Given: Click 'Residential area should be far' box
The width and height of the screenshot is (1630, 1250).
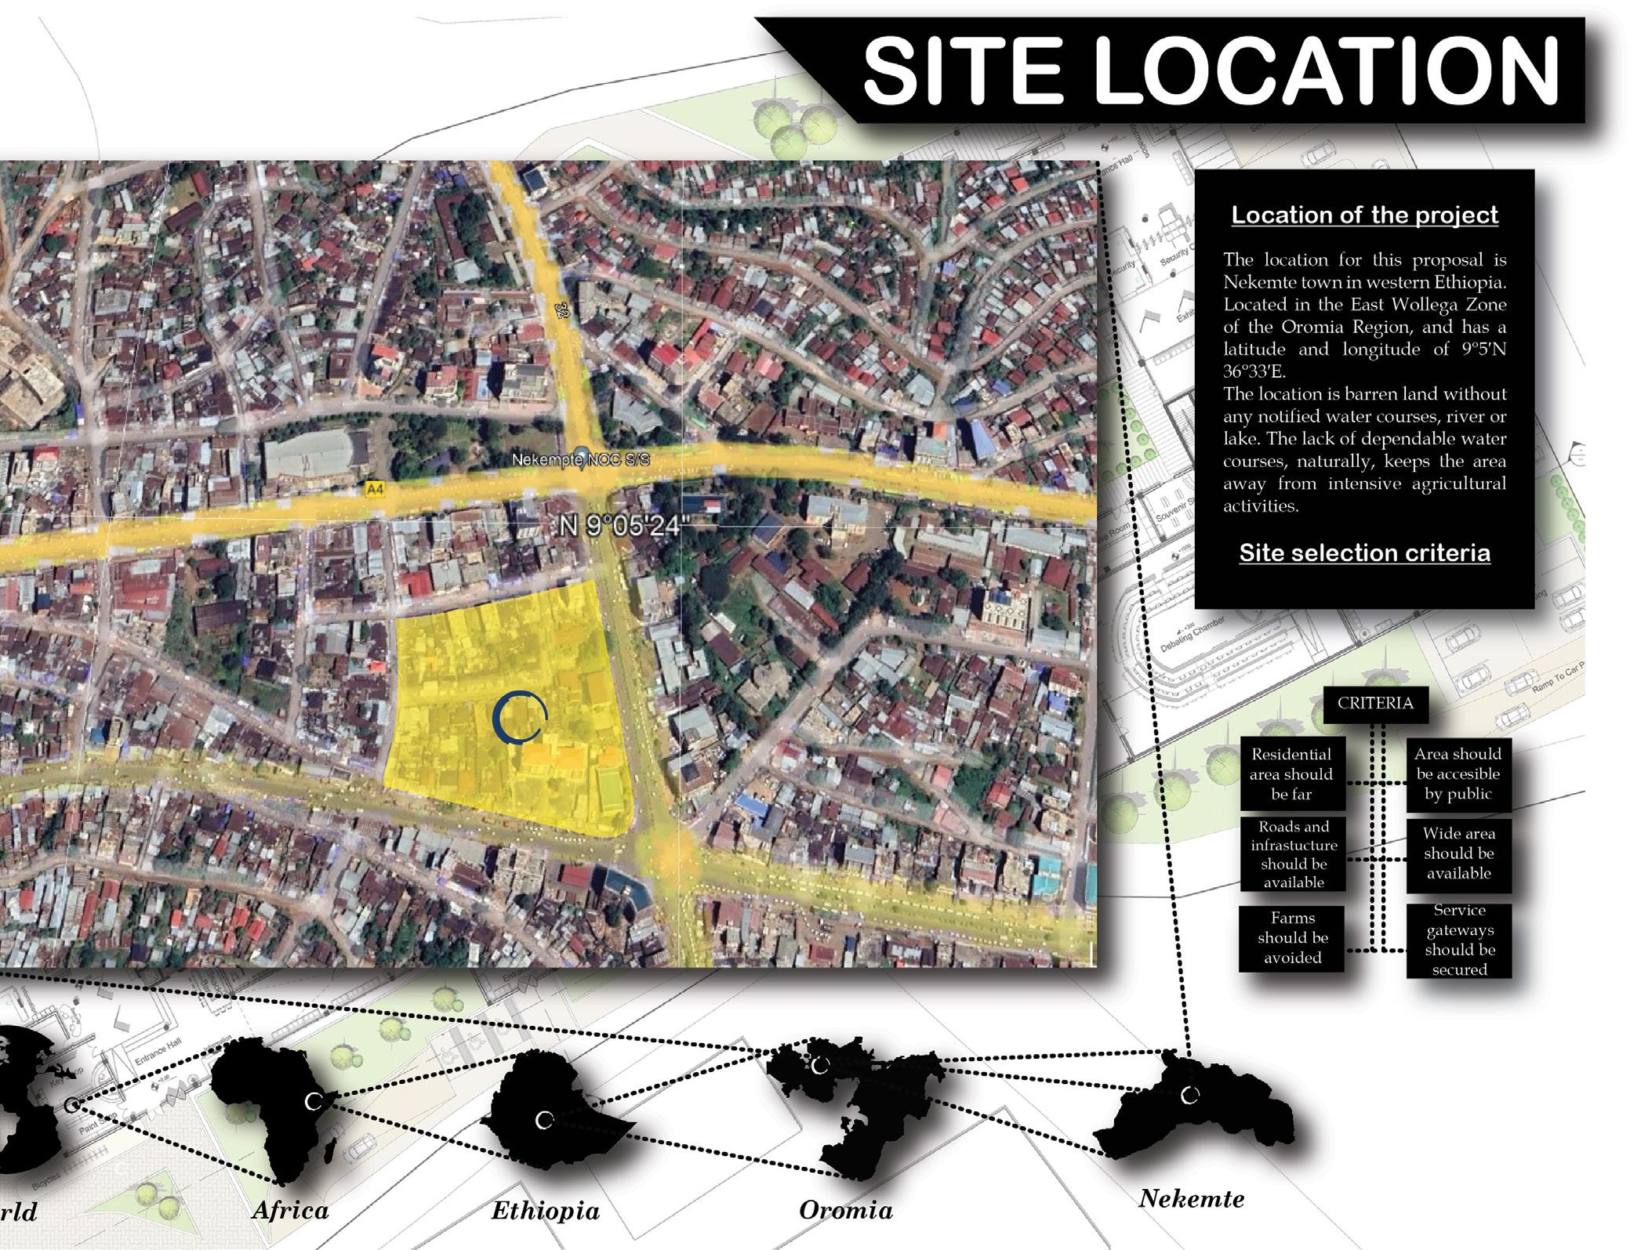Looking at the screenshot, I should pos(1291,774).
